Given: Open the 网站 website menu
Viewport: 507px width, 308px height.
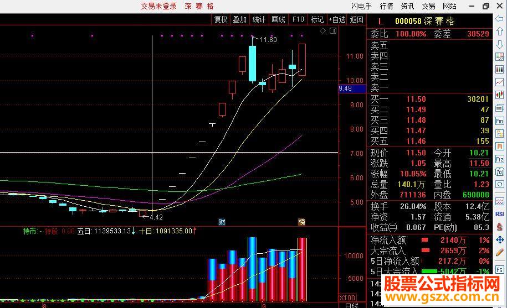Looking at the screenshot, I should click(449, 6).
